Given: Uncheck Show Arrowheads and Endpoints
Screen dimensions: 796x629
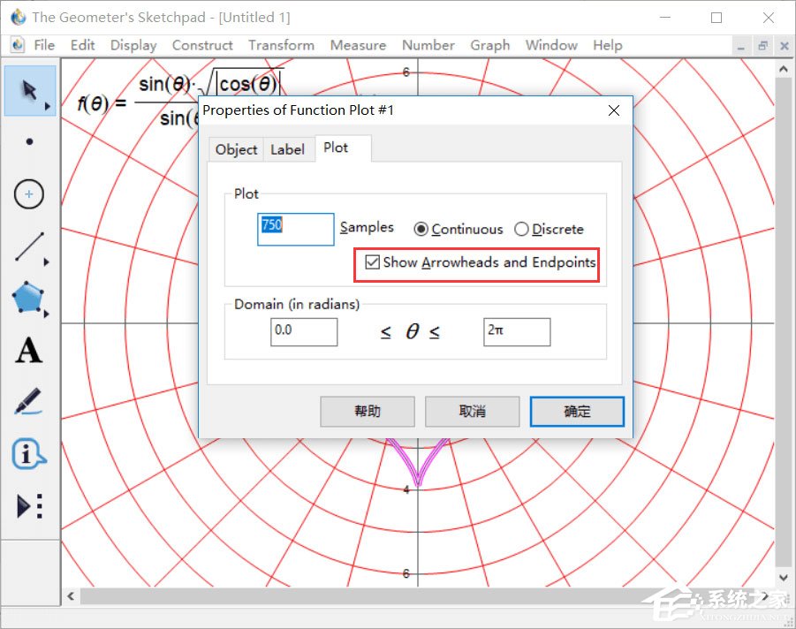Looking at the screenshot, I should [374, 262].
